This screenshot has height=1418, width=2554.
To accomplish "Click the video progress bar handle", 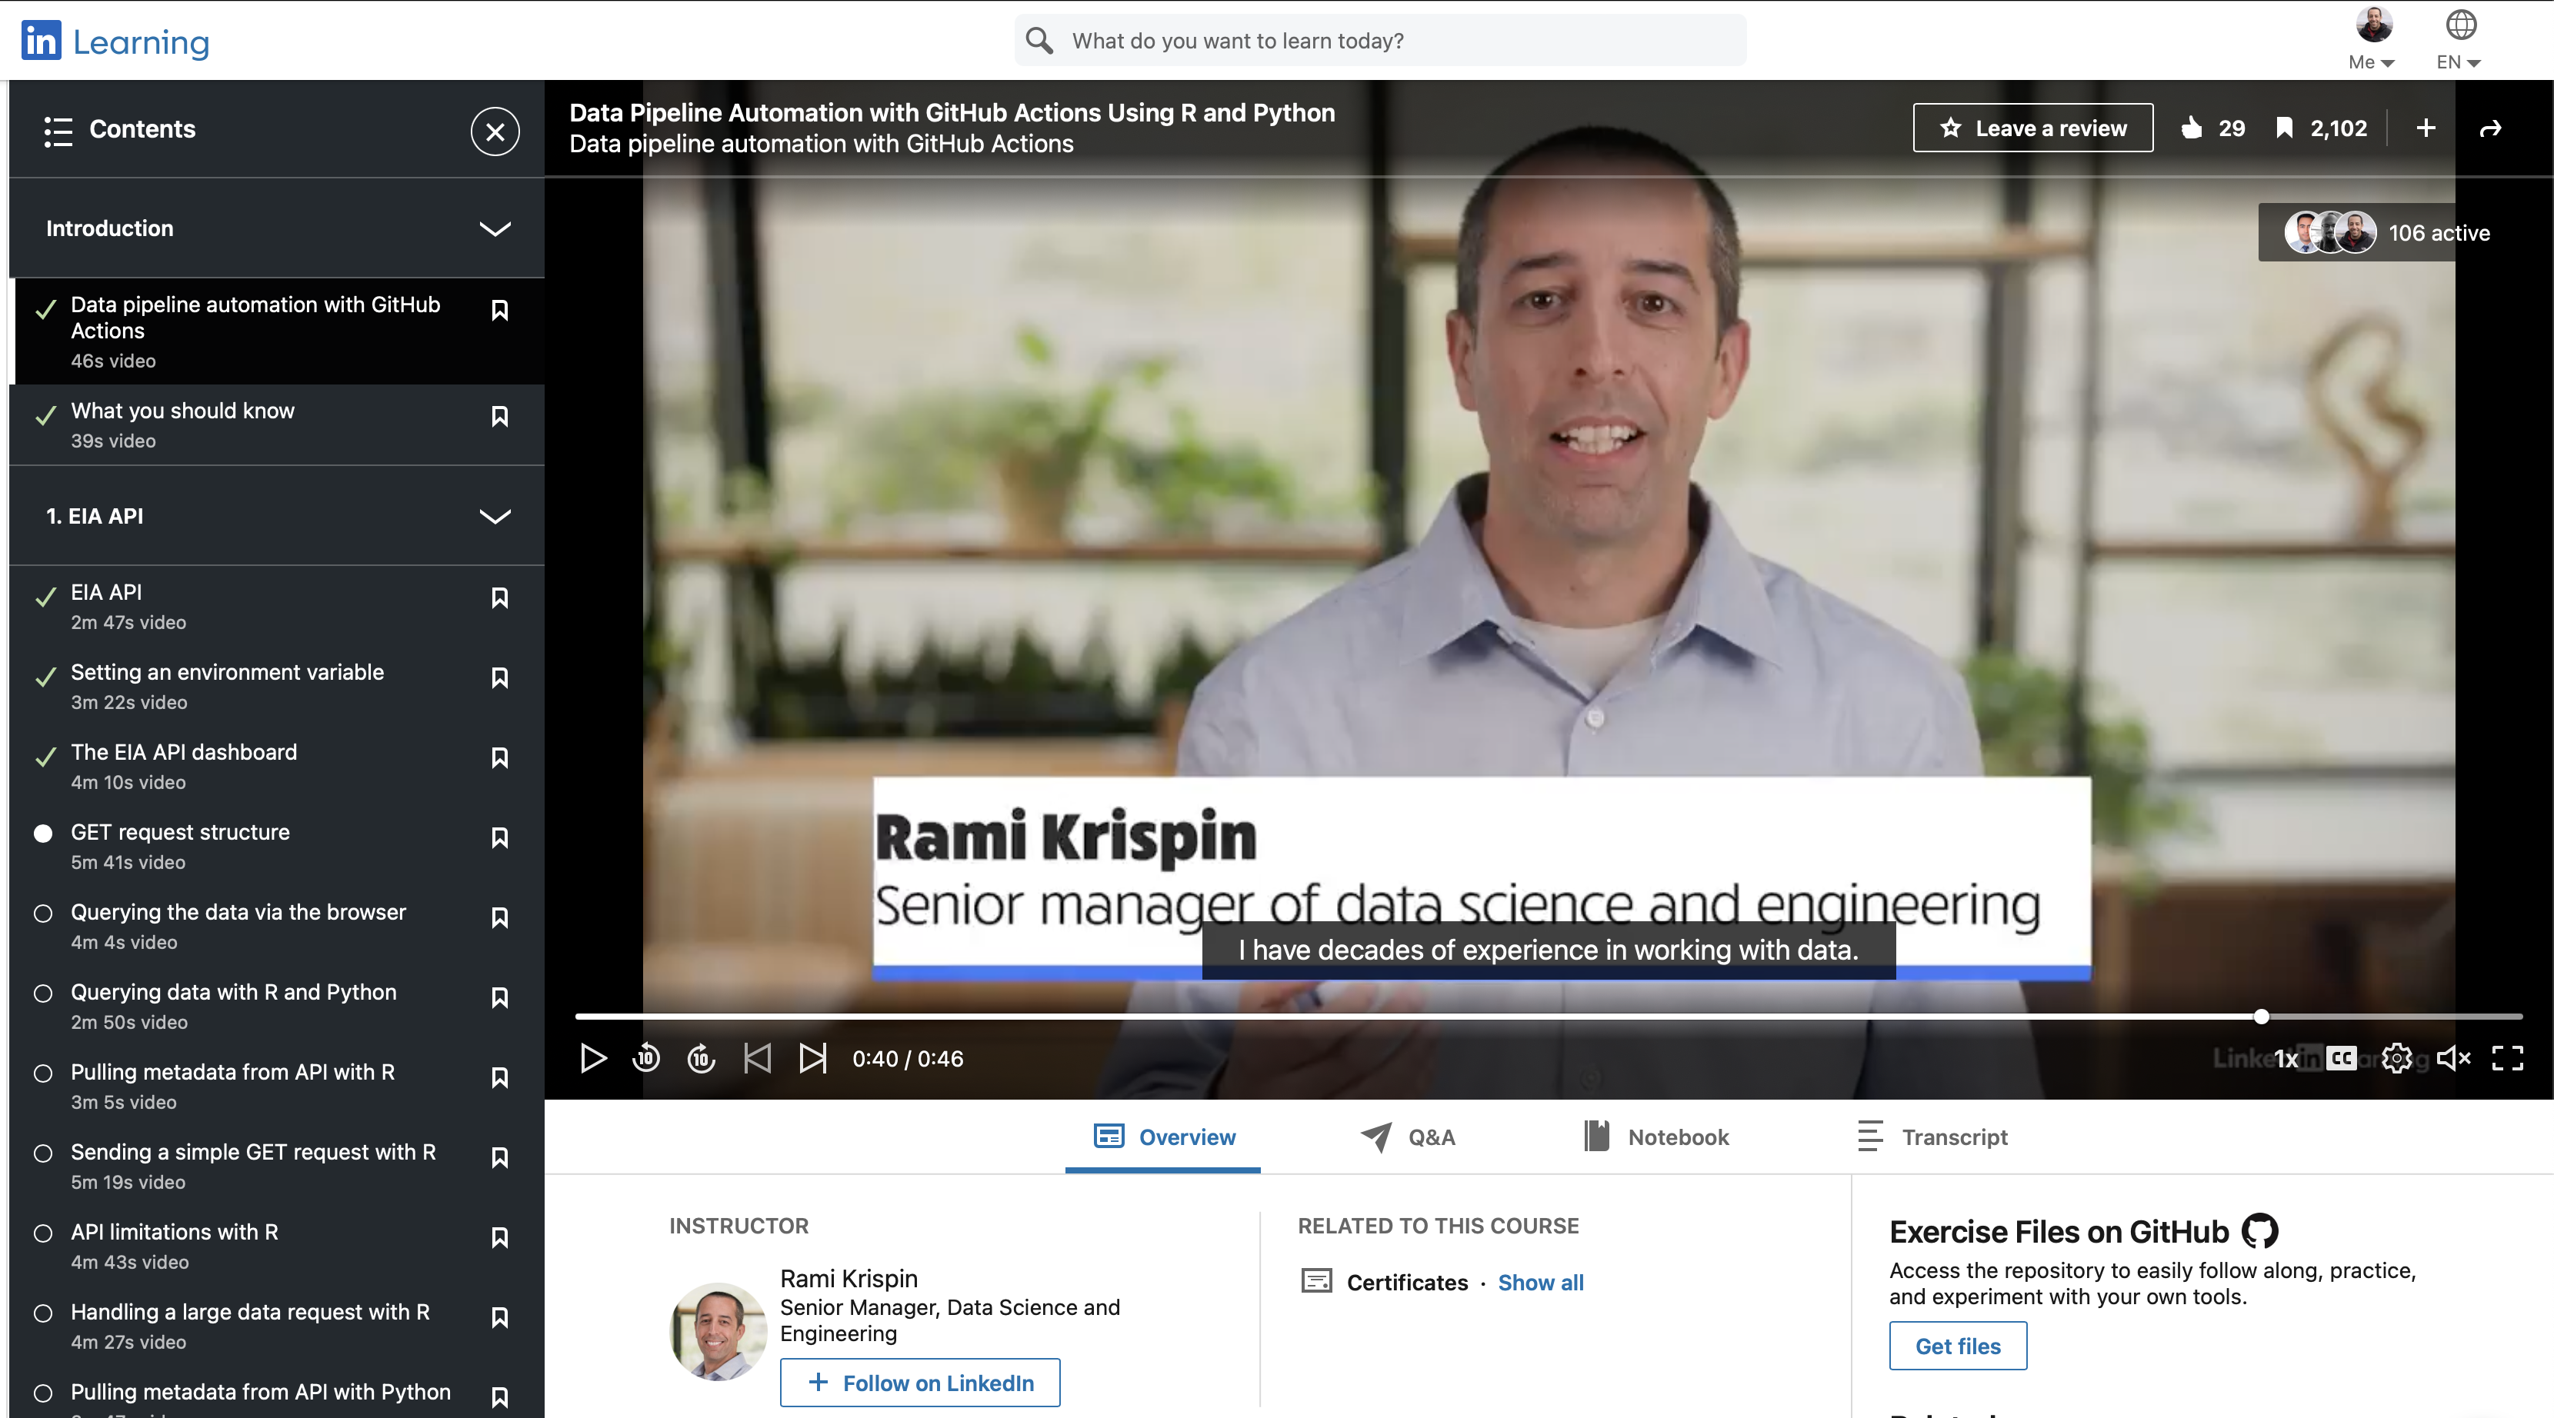I will [2261, 1016].
